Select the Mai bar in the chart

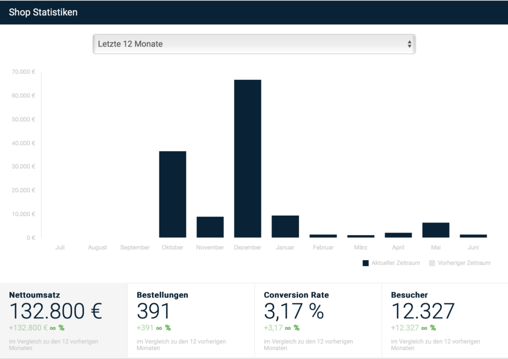click(x=436, y=230)
